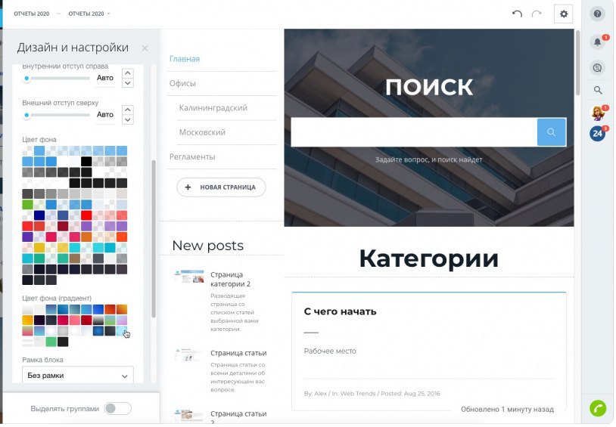616x427 pixels.
Task: Click the ПОИСК banner heading
Action: [428, 87]
